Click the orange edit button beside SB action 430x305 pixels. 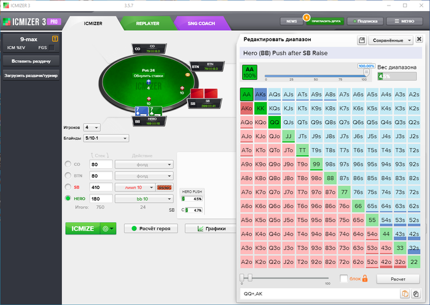164,187
